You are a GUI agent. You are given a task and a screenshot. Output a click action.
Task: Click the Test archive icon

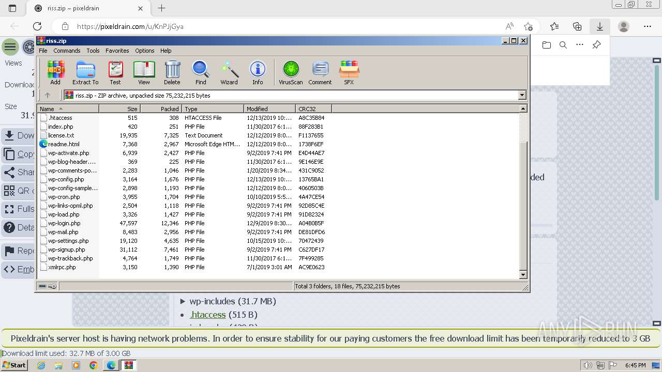[x=115, y=72]
